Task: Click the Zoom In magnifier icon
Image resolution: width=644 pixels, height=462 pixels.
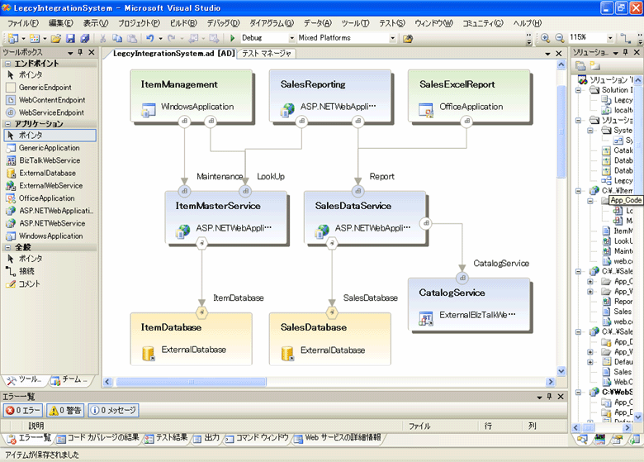Action: tap(545, 38)
